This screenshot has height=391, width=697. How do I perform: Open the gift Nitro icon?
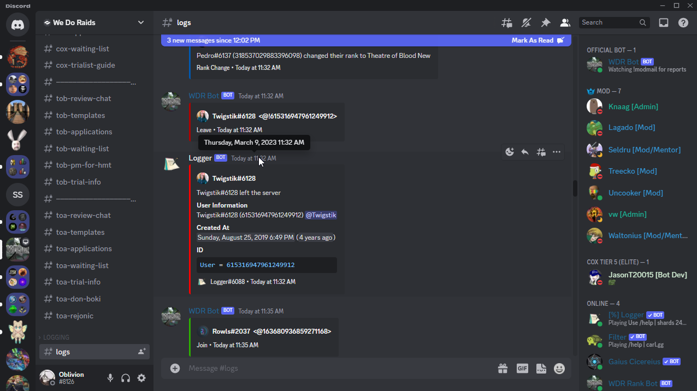[503, 368]
